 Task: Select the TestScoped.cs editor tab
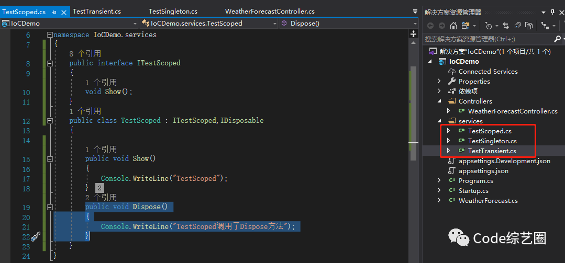point(24,12)
